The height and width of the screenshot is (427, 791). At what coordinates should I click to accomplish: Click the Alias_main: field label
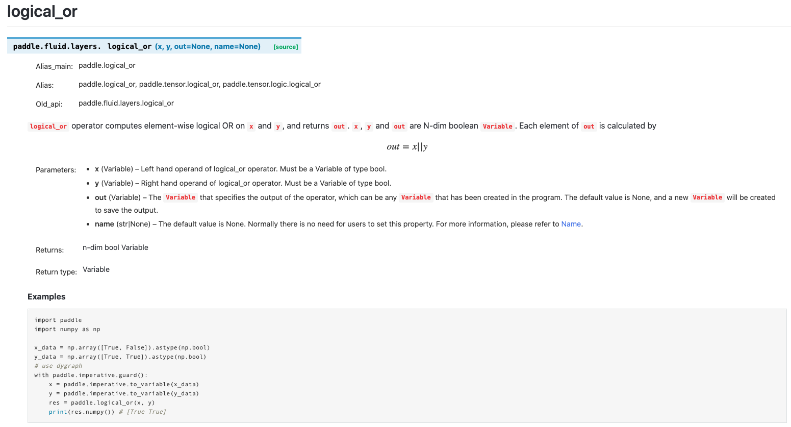tap(54, 66)
